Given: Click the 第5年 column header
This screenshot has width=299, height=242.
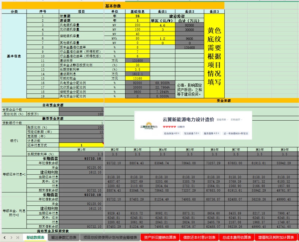Looking at the screenshot, I should [189, 150].
